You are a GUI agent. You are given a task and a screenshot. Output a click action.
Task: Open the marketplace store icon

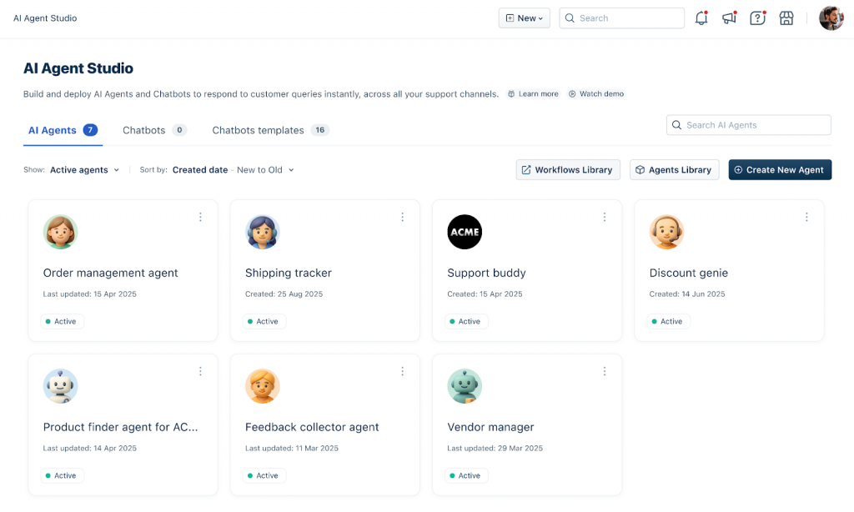pos(786,18)
